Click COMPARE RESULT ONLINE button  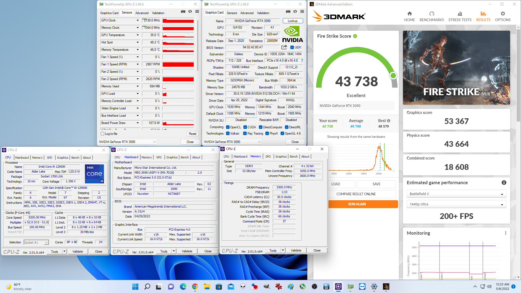(x=356, y=194)
